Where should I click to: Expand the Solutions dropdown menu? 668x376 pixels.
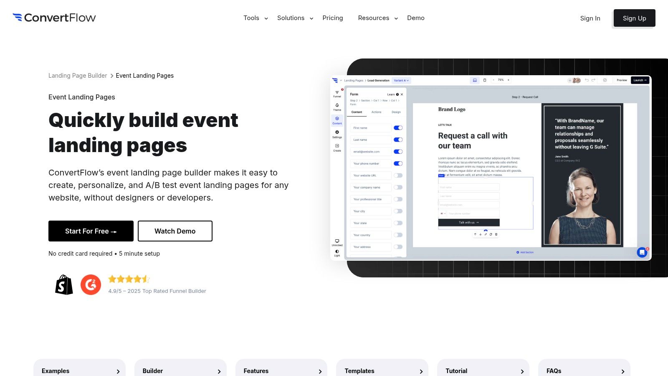[x=295, y=18]
